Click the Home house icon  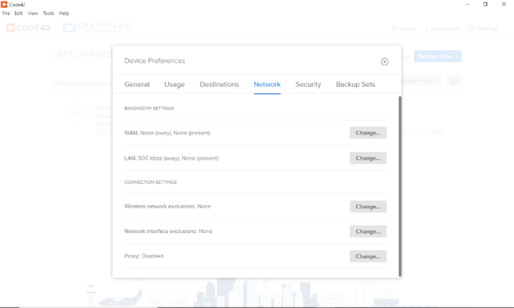click(x=395, y=29)
